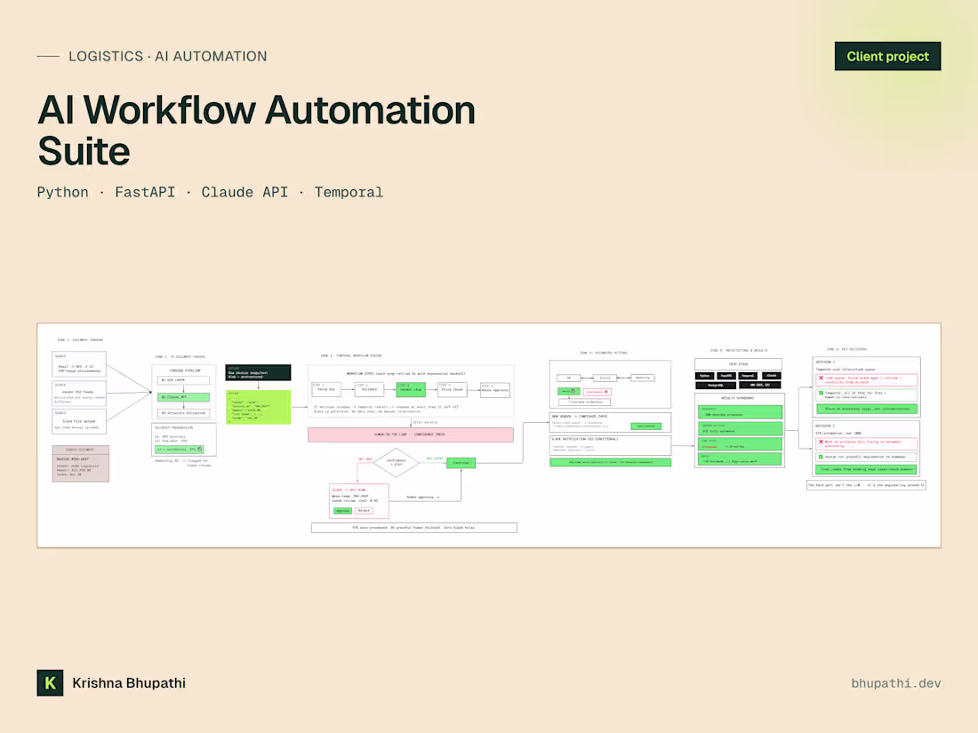Click the Python chip in the tech stack
This screenshot has width=978, height=733.
[704, 376]
